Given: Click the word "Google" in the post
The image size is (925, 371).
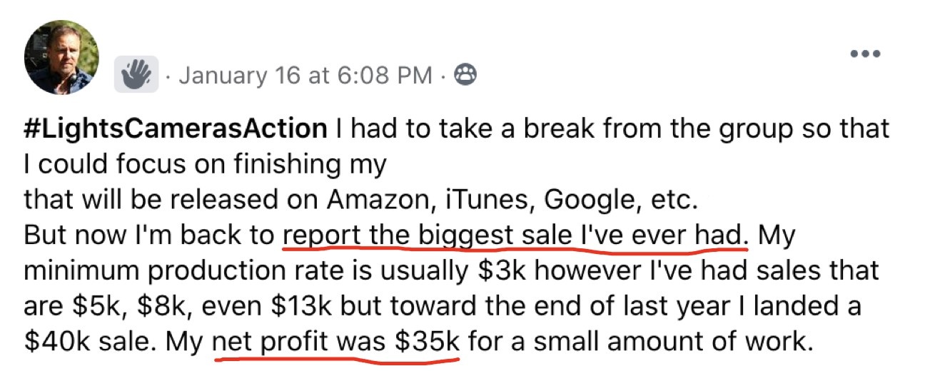Looking at the screenshot, I should coord(588,200).
